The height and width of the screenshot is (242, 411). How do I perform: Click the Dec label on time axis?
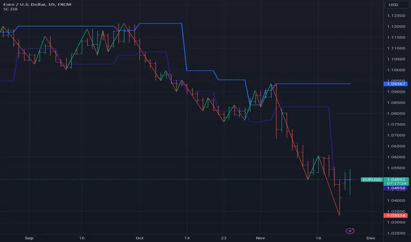pos(371,238)
